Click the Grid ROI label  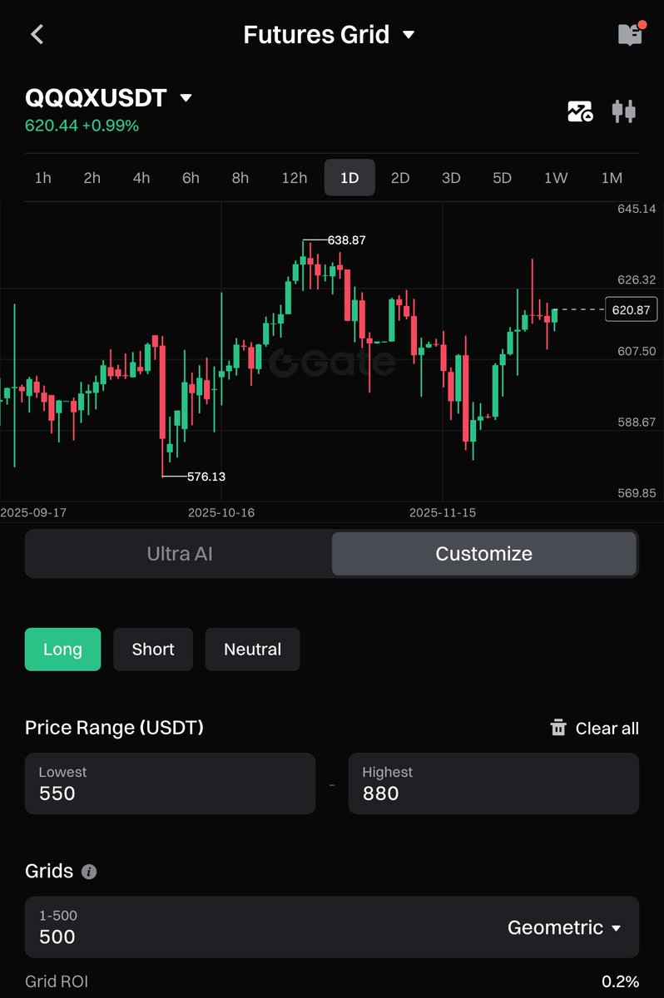tap(57, 981)
